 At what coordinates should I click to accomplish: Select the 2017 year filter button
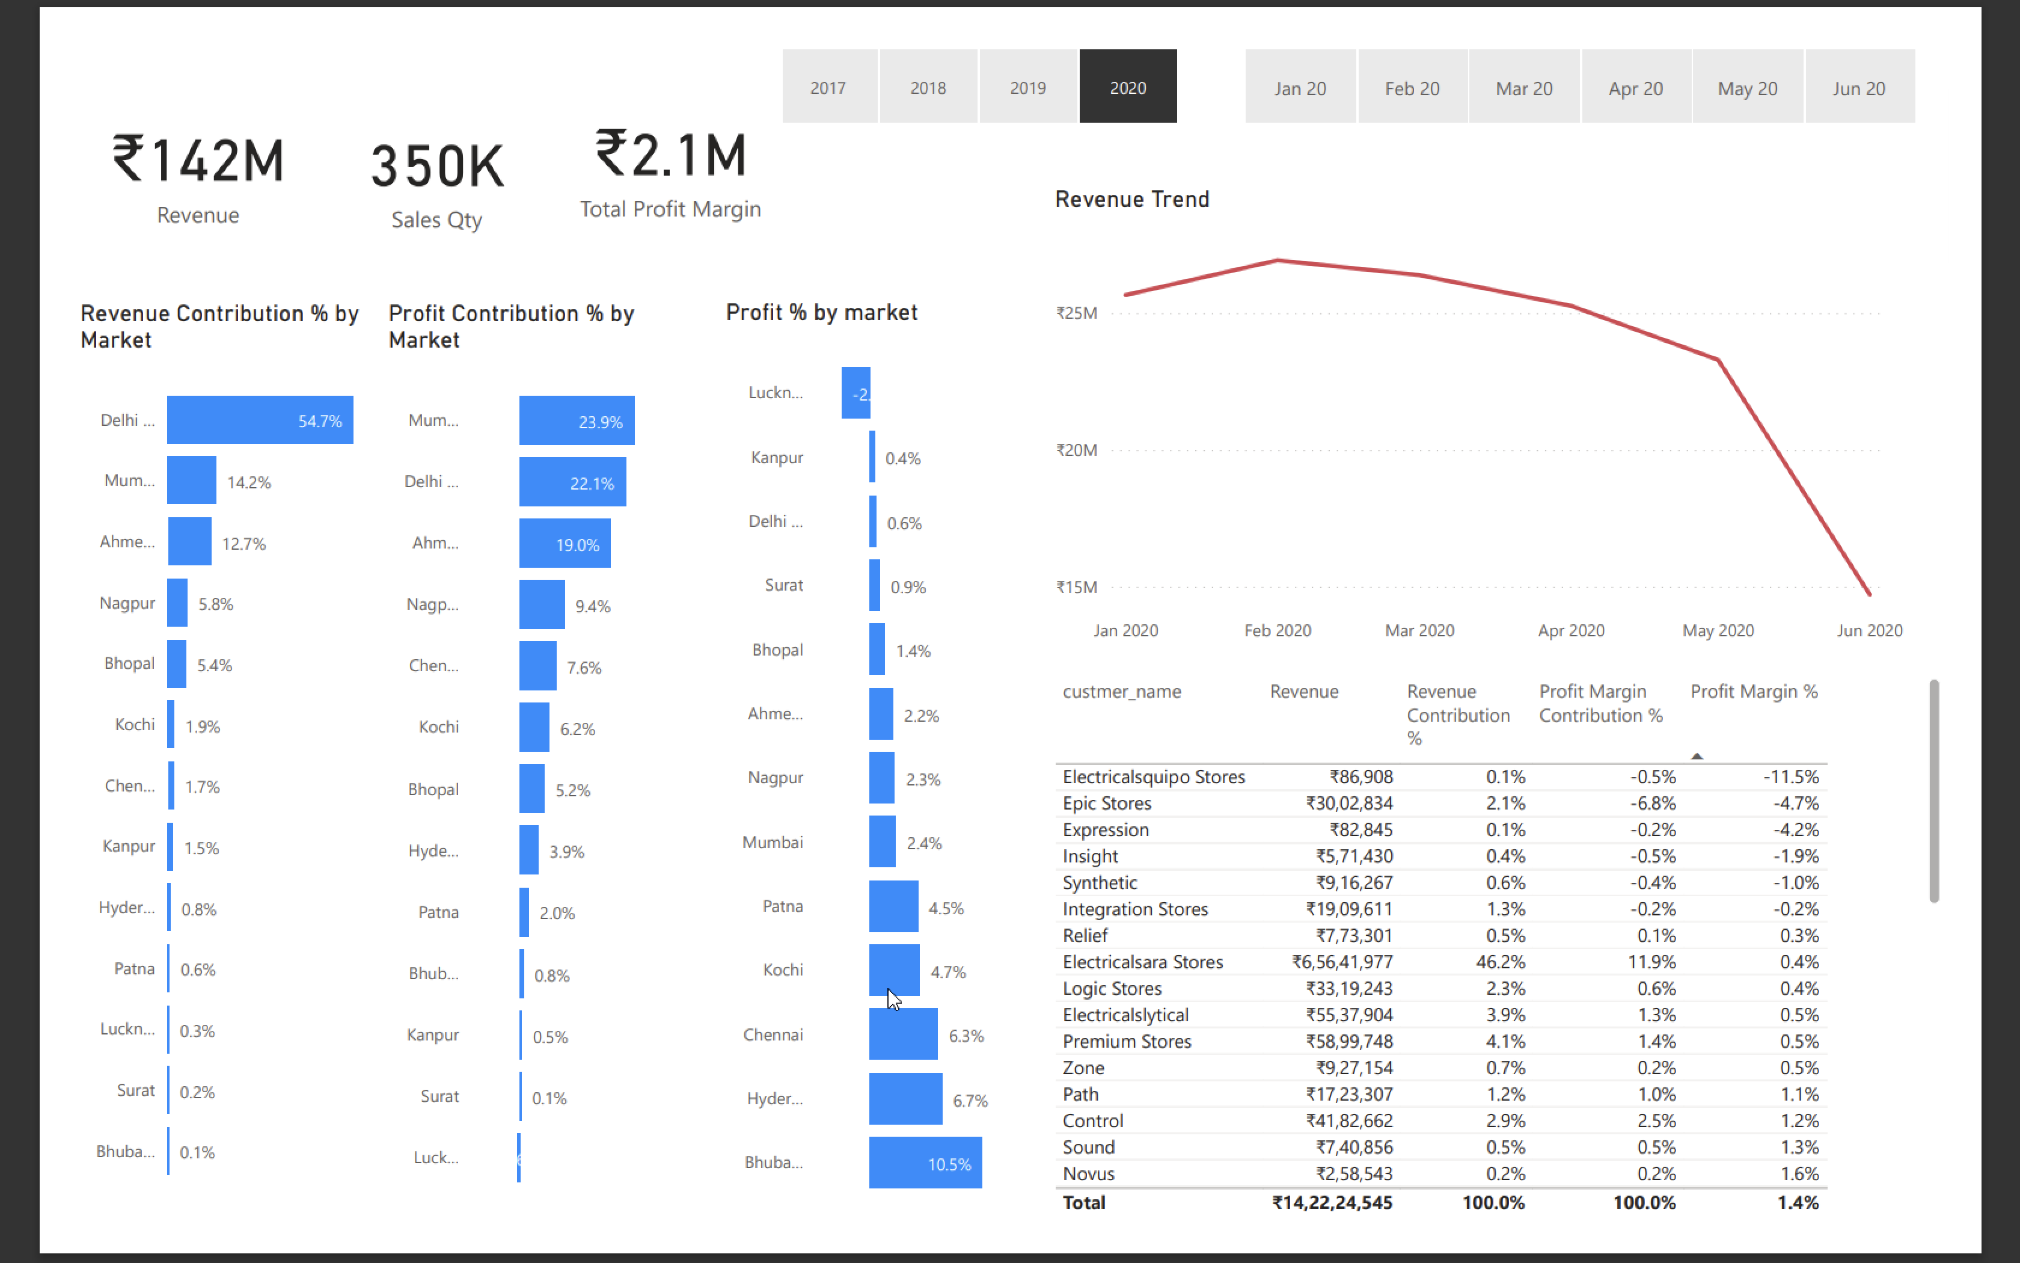click(828, 86)
